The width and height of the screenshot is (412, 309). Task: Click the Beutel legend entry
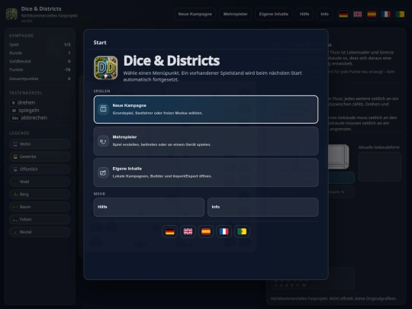coord(40,232)
